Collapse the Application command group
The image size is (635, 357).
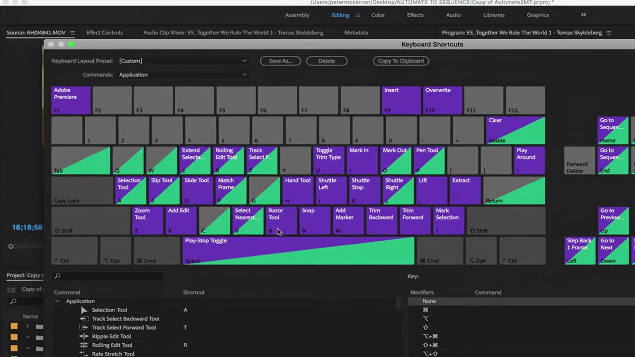pos(58,301)
